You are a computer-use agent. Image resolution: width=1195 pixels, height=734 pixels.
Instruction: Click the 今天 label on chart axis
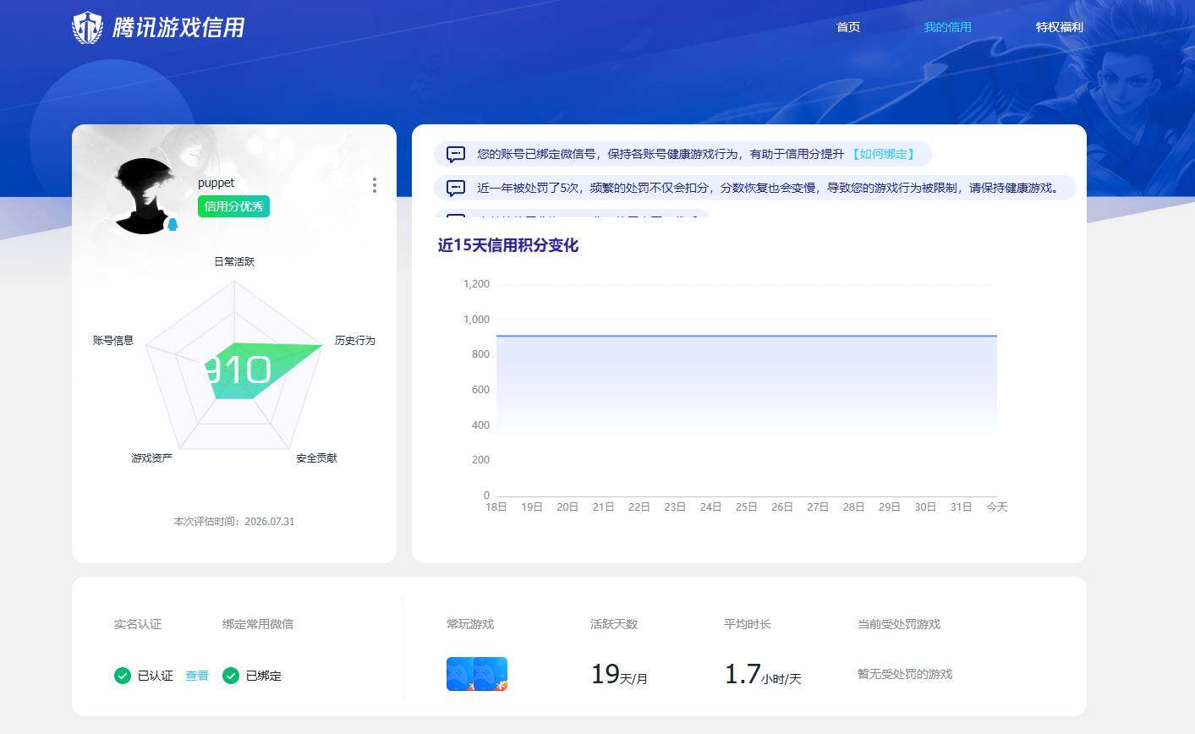click(997, 507)
